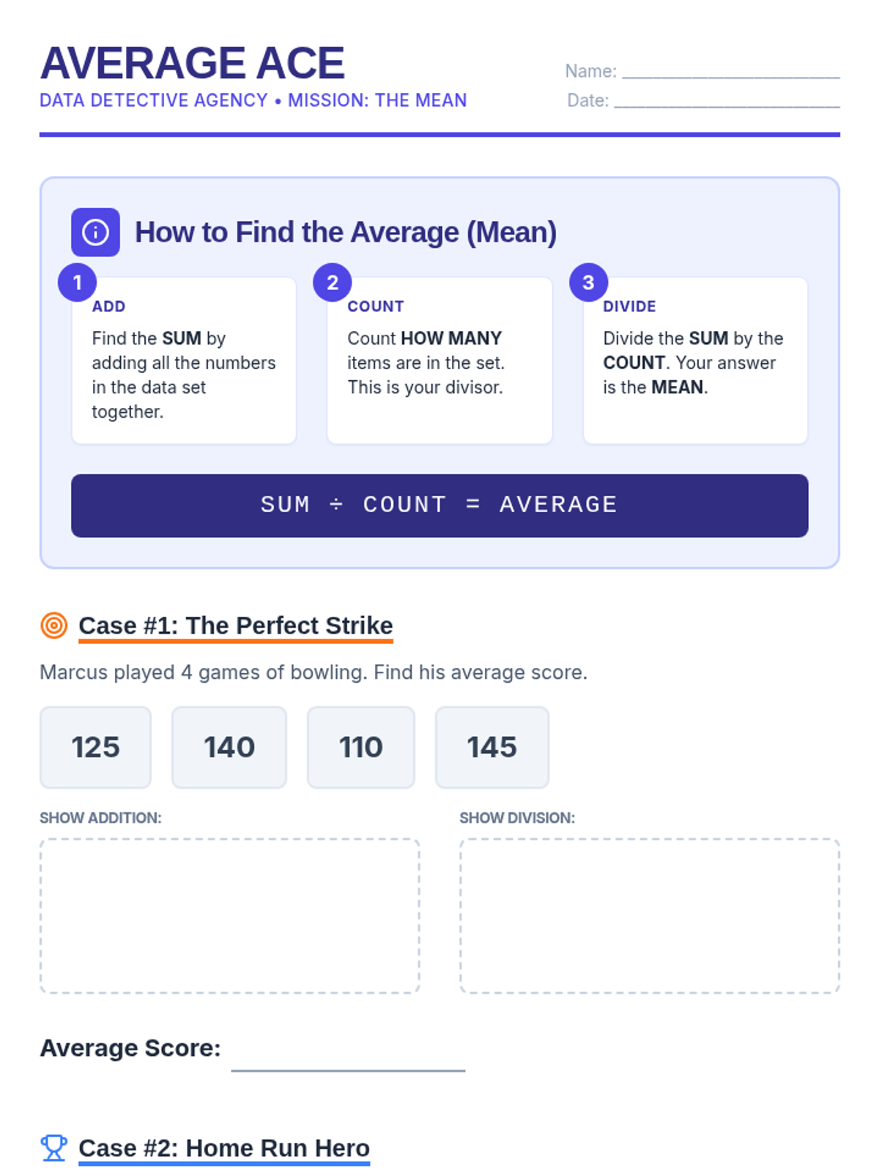Click the Date blank line
879x1172 pixels.
pos(727,101)
